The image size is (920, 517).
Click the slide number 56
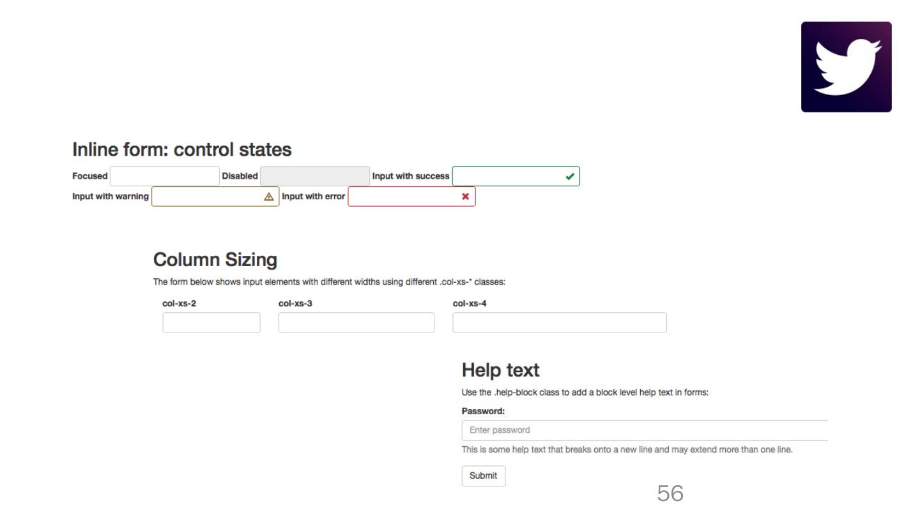670,493
